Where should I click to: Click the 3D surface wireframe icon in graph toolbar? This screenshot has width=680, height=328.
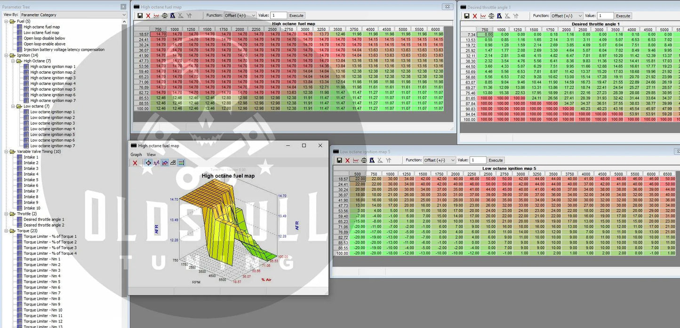[x=173, y=163]
